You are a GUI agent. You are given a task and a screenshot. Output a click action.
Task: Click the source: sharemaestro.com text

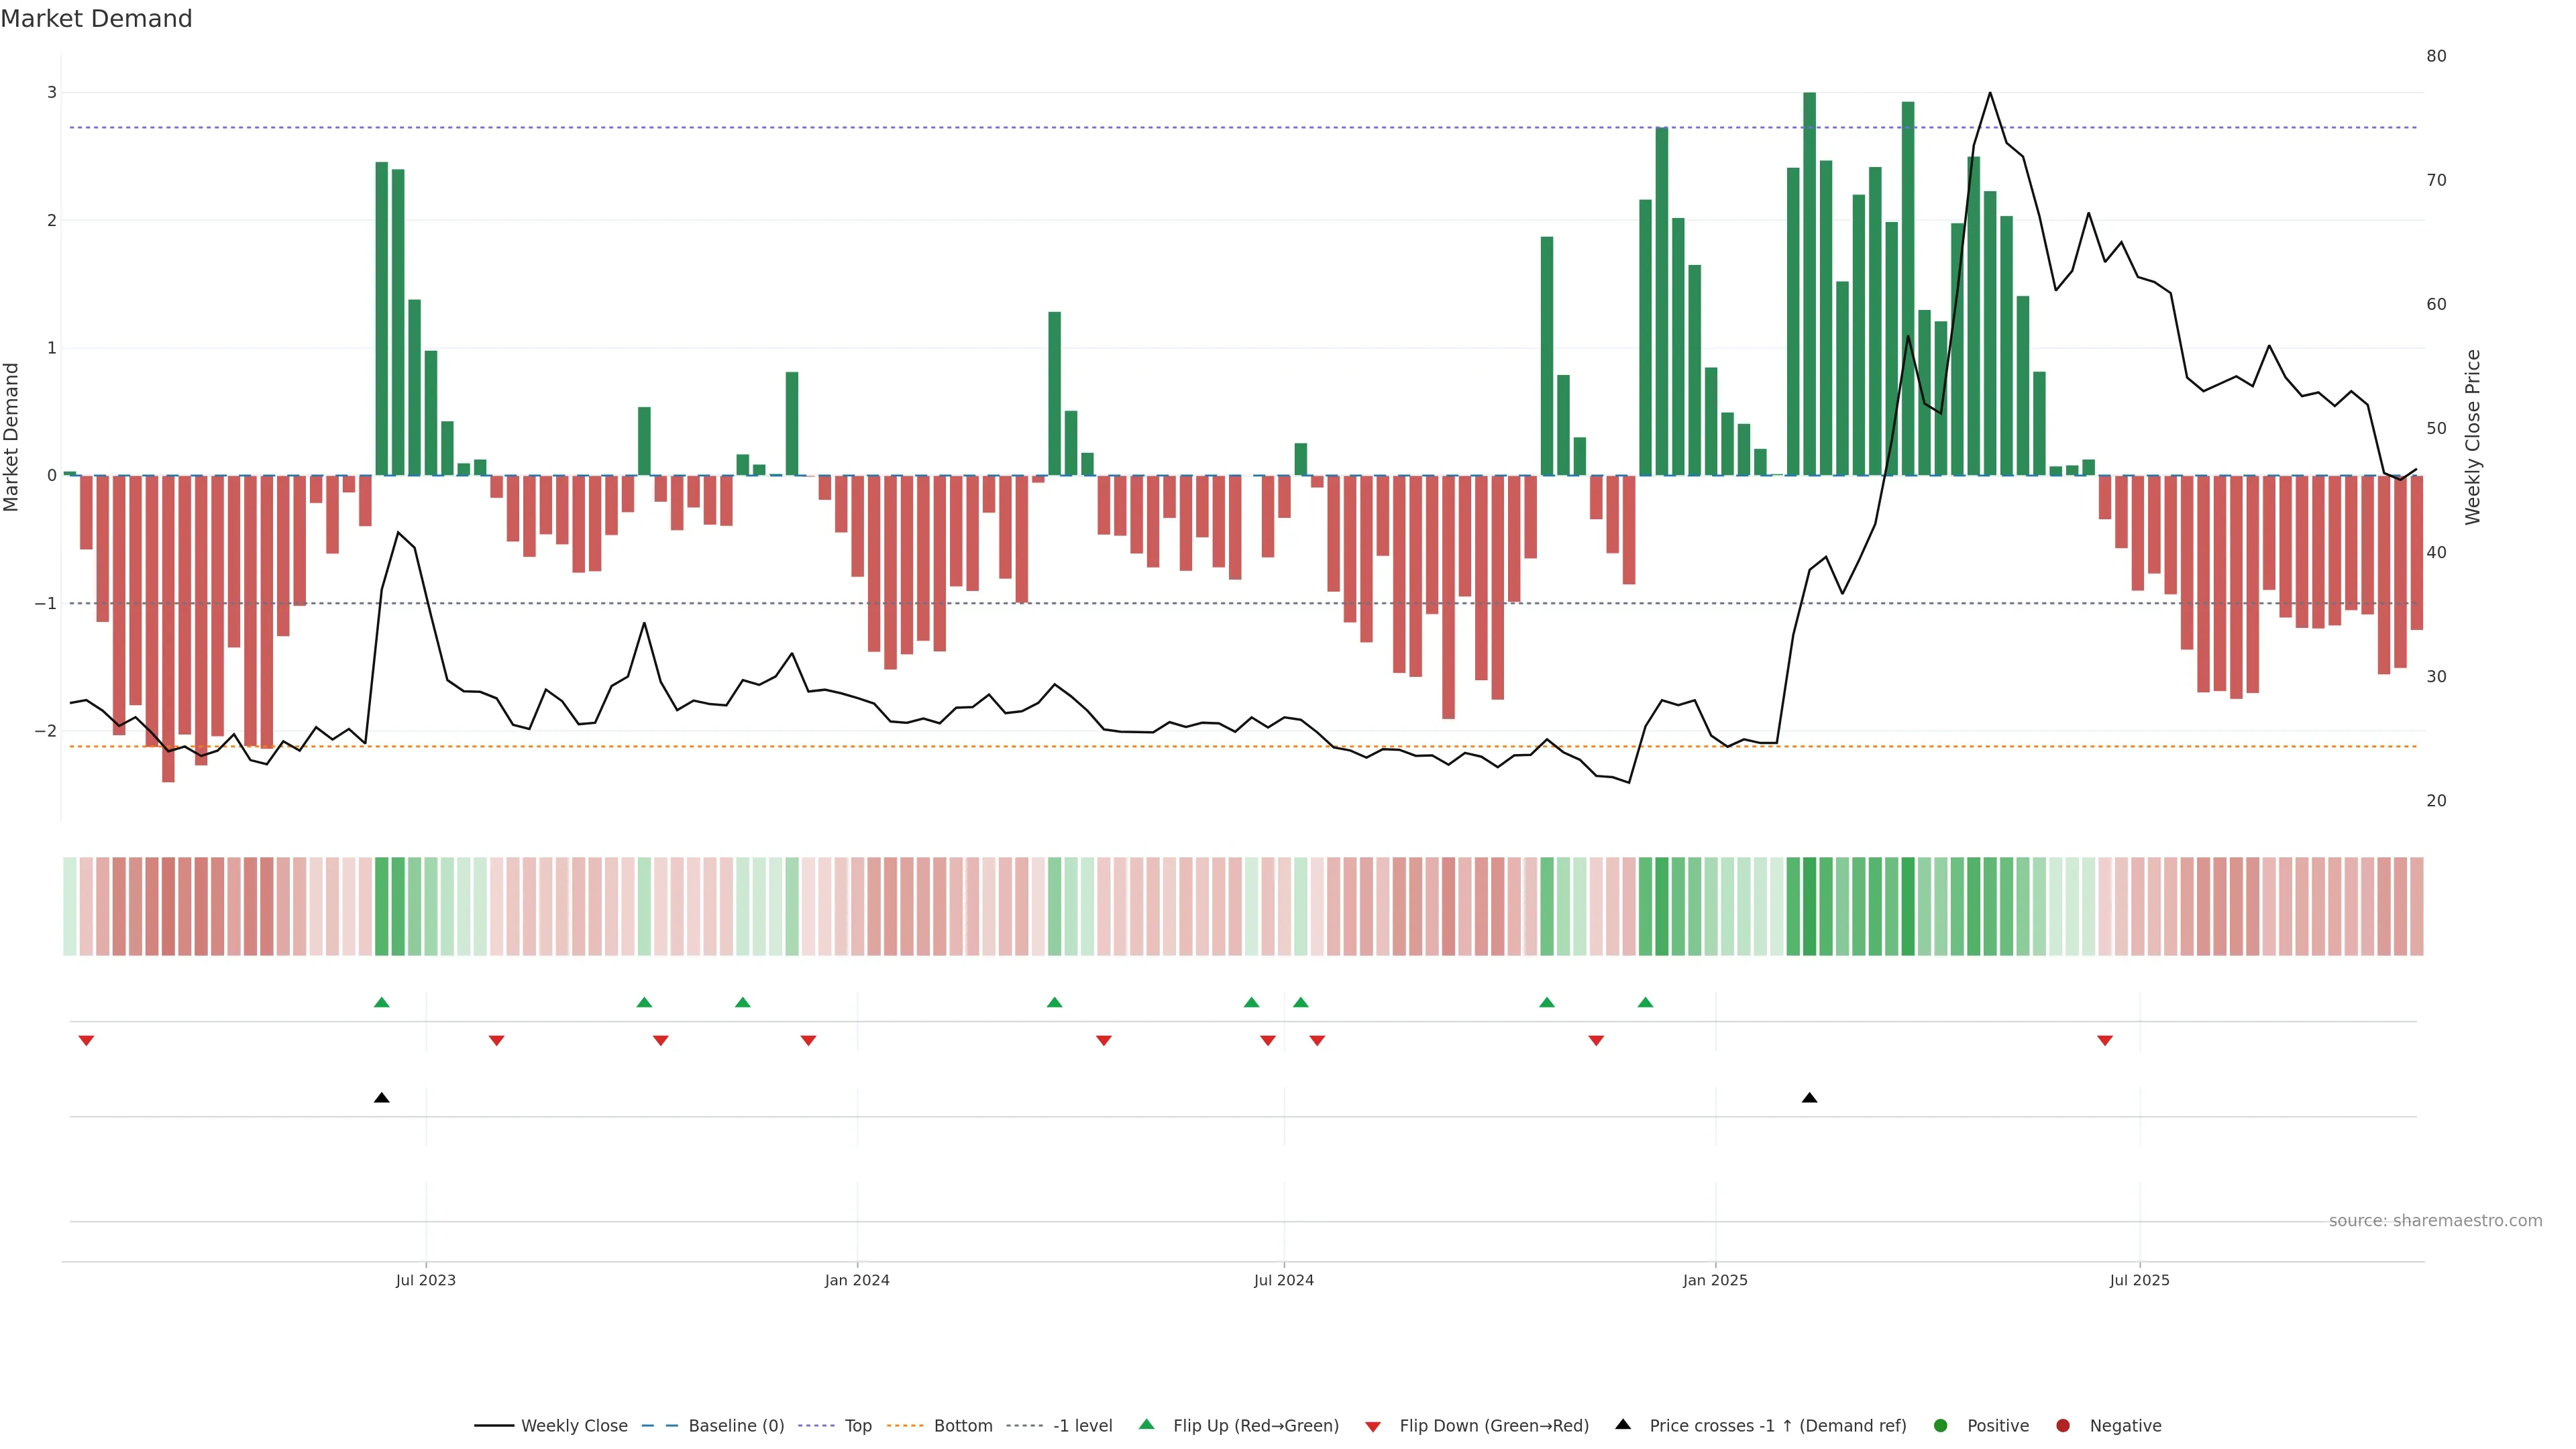(2435, 1220)
